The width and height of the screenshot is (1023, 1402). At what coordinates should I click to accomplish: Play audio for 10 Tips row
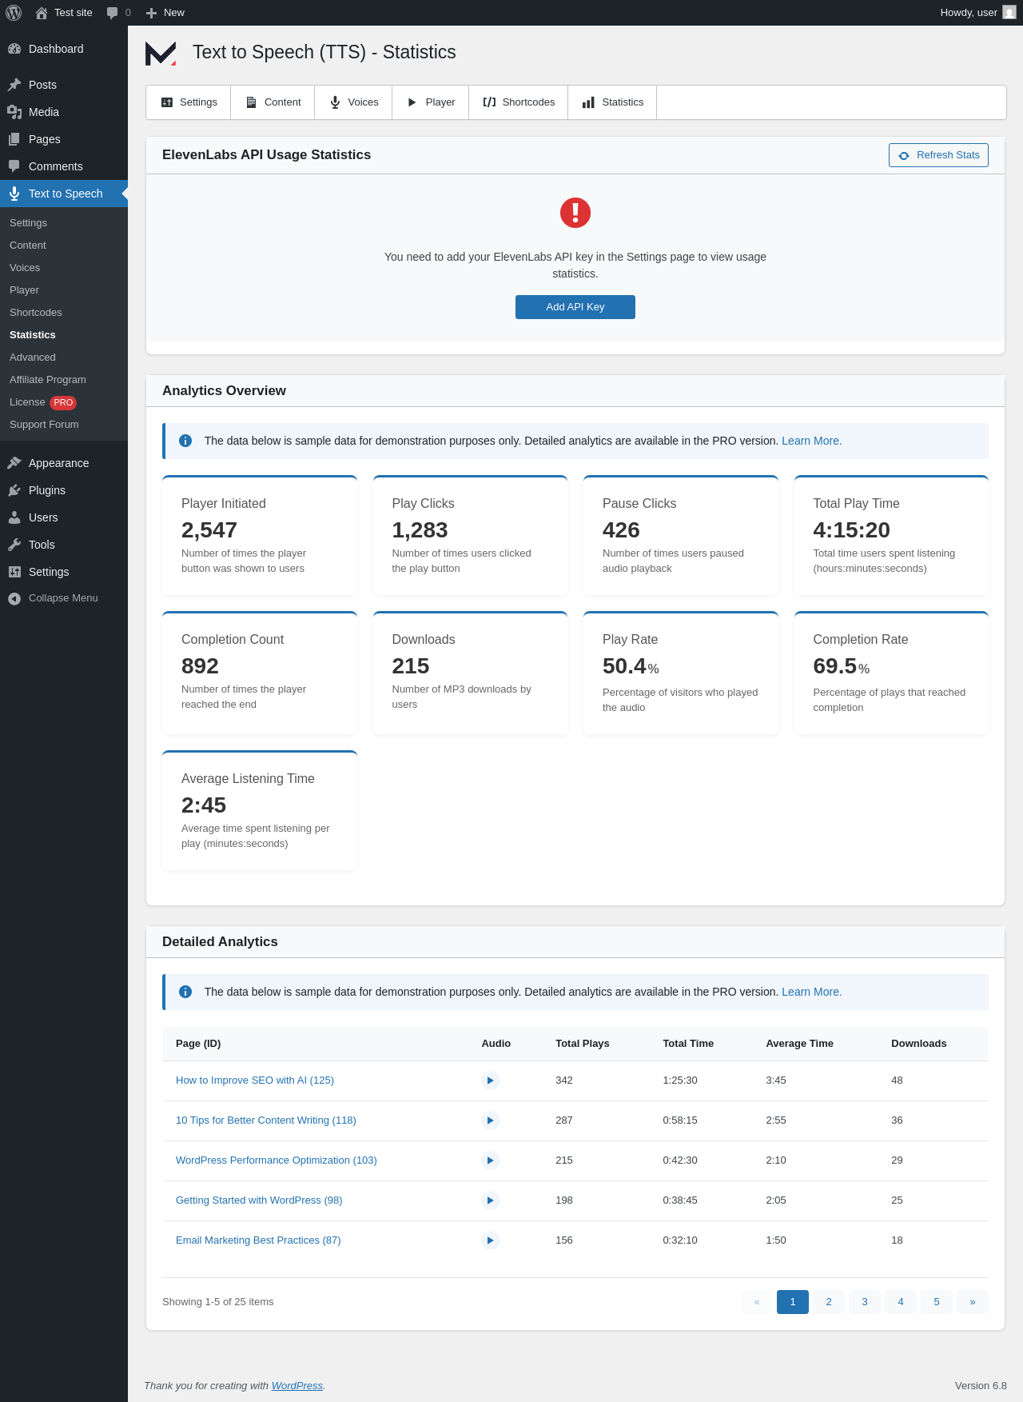pos(491,1120)
